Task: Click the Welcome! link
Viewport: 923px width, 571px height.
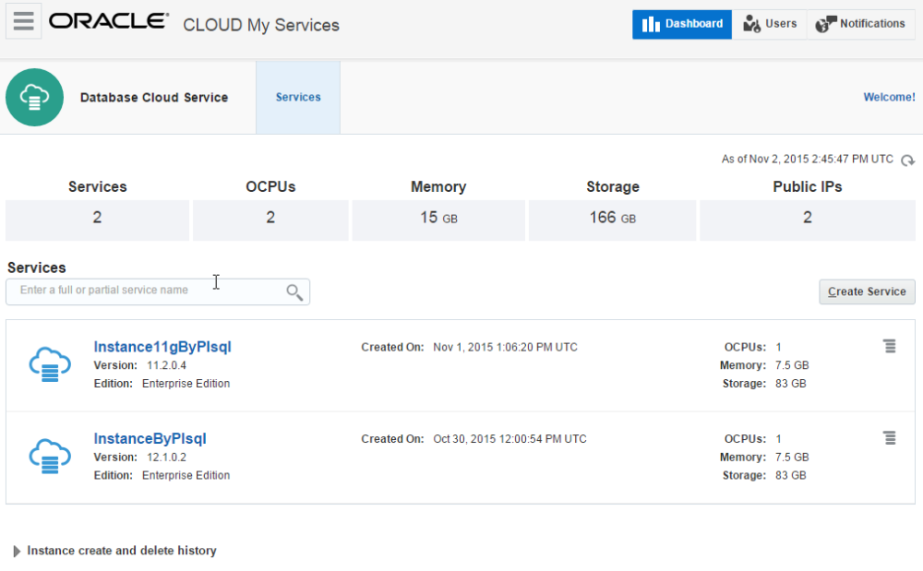Action: (x=888, y=96)
